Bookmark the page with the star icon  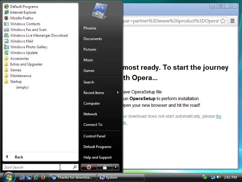click(x=223, y=21)
